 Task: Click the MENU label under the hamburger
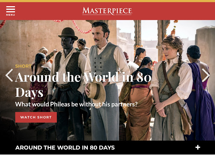(x=10, y=15)
